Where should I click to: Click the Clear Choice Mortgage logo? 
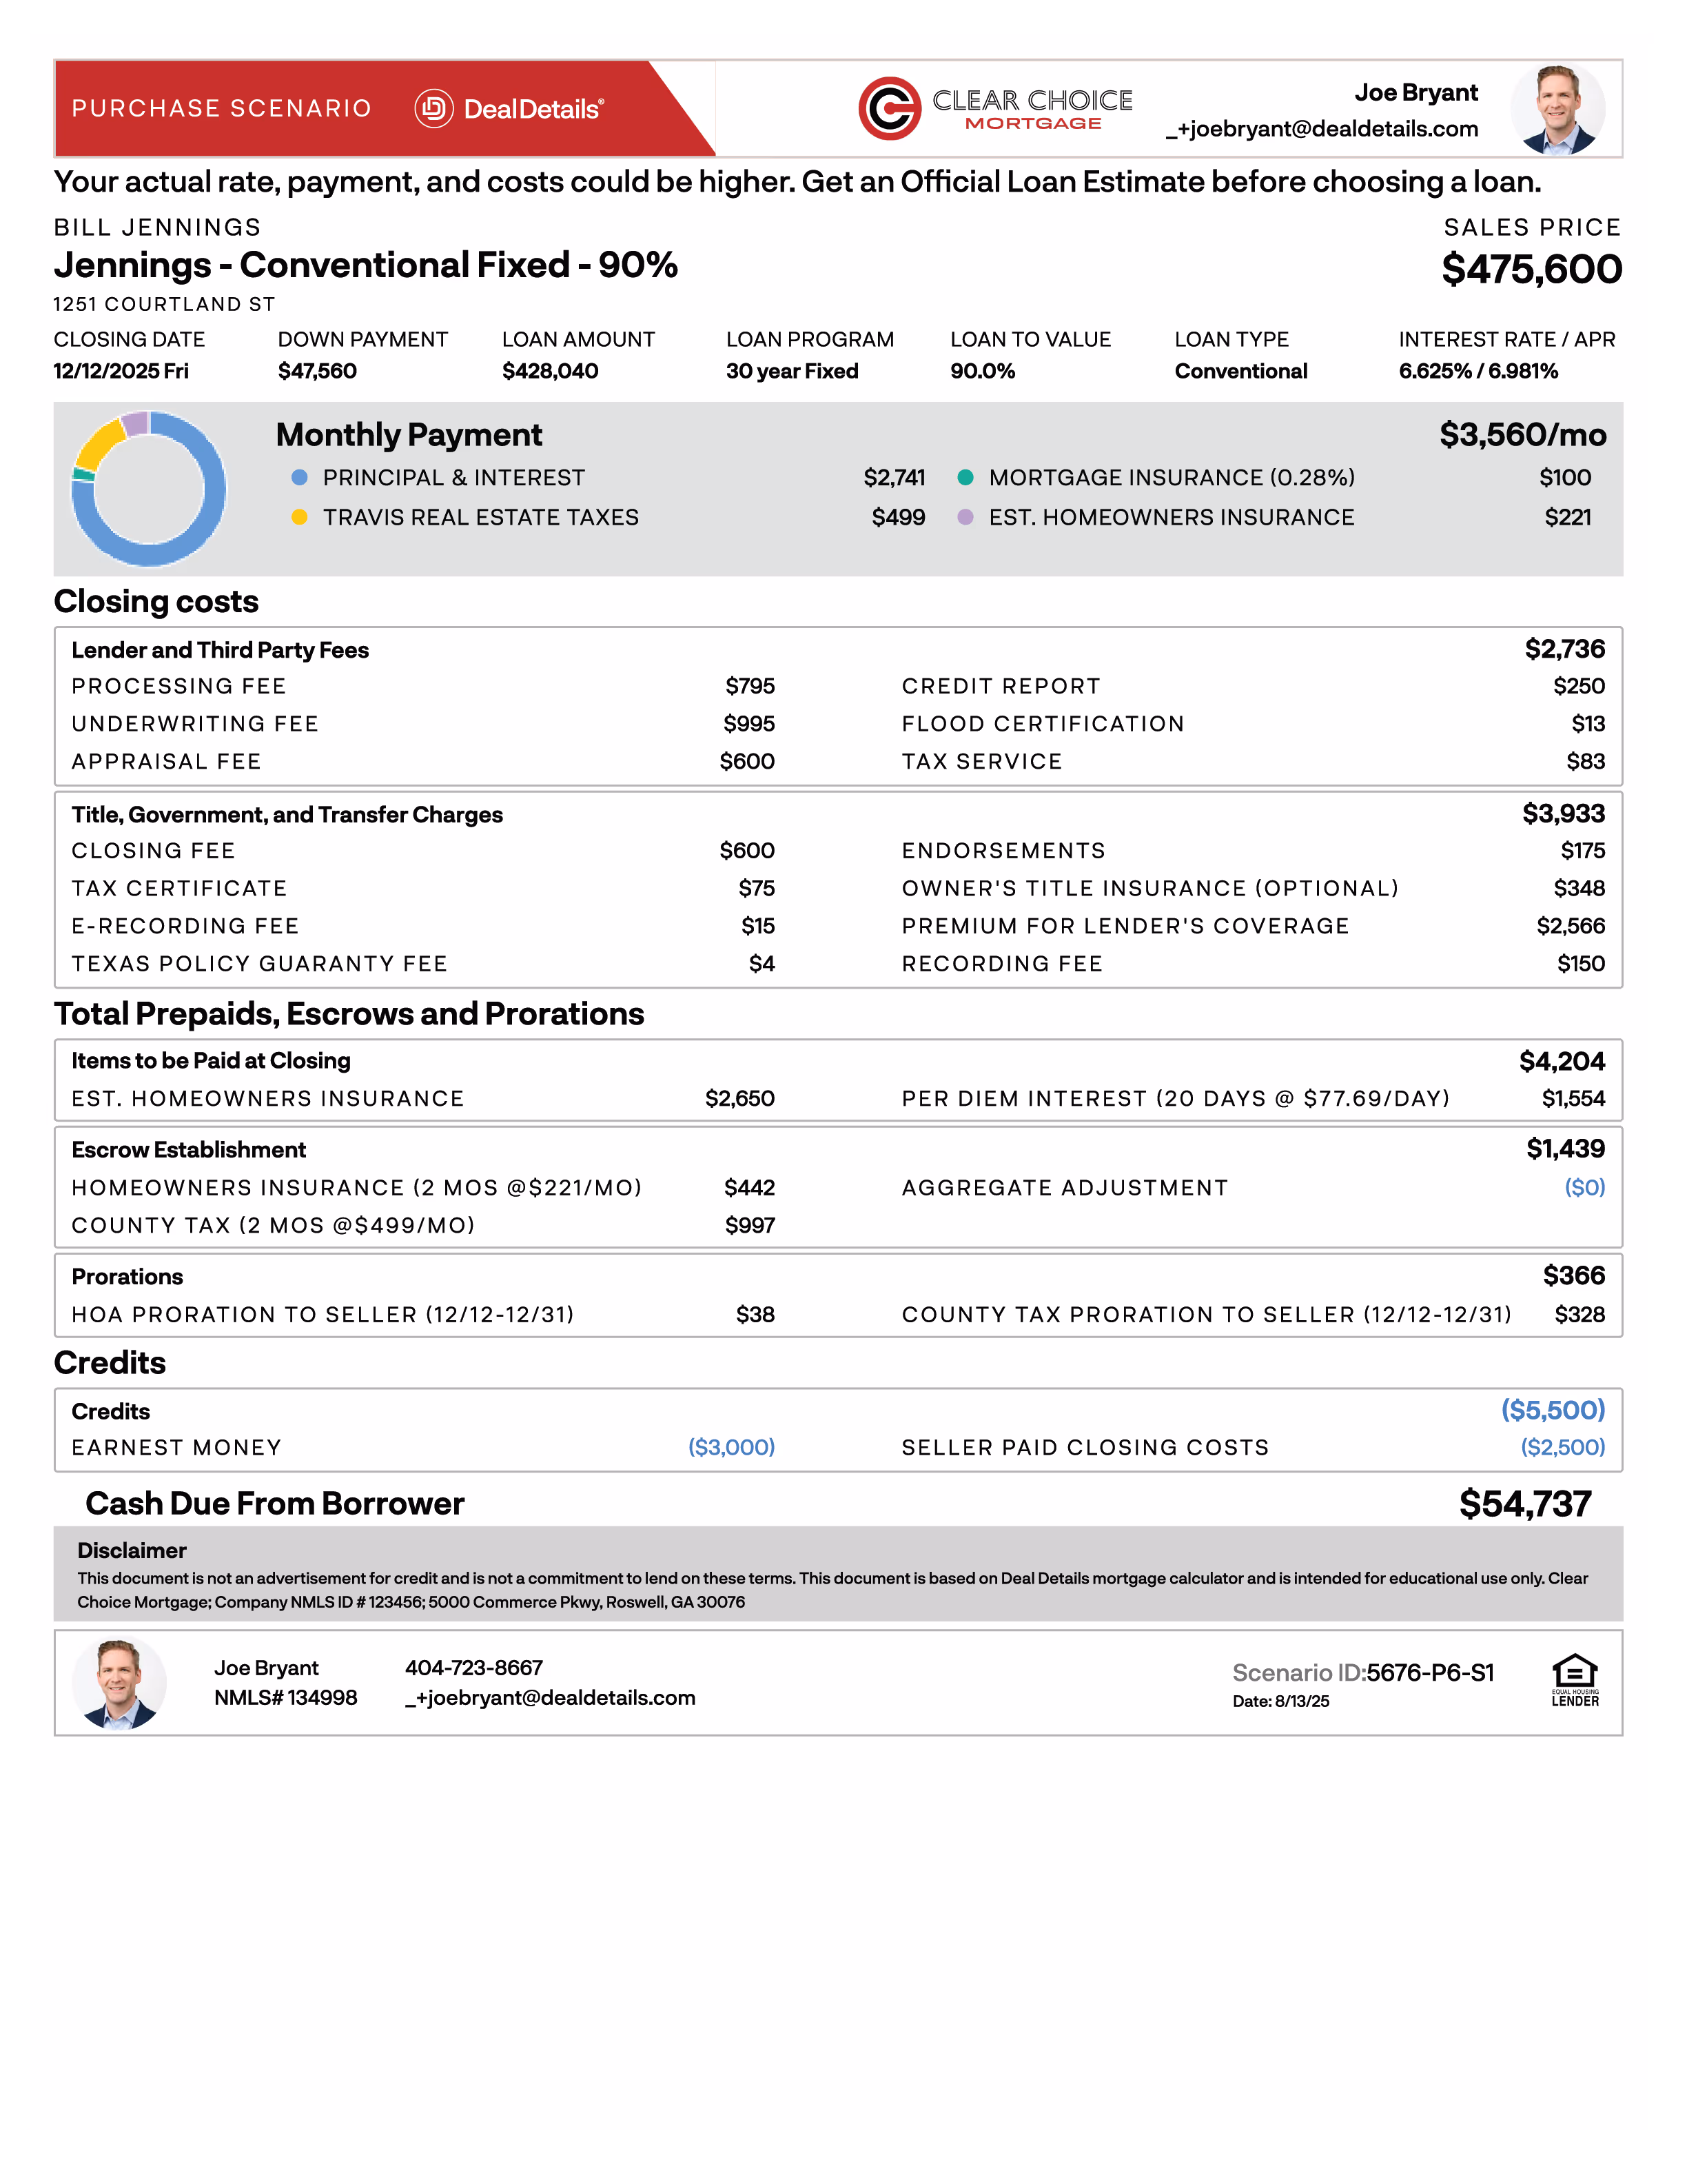click(994, 108)
